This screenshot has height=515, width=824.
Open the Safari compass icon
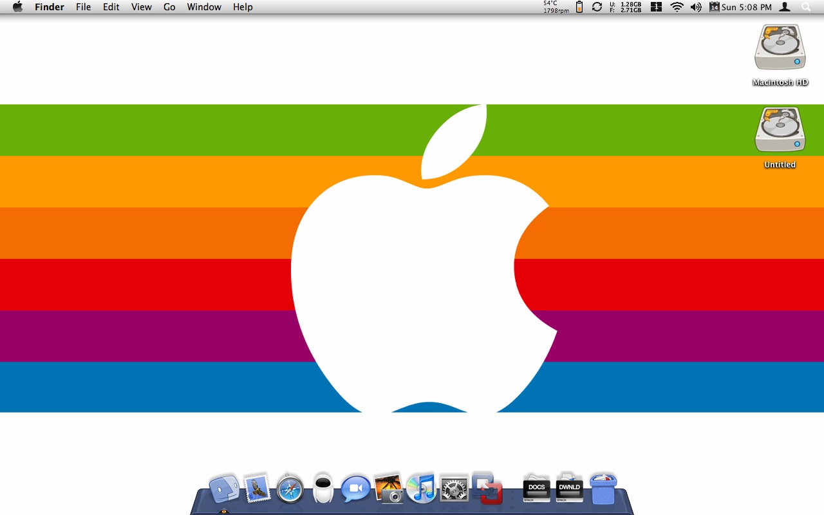290,489
